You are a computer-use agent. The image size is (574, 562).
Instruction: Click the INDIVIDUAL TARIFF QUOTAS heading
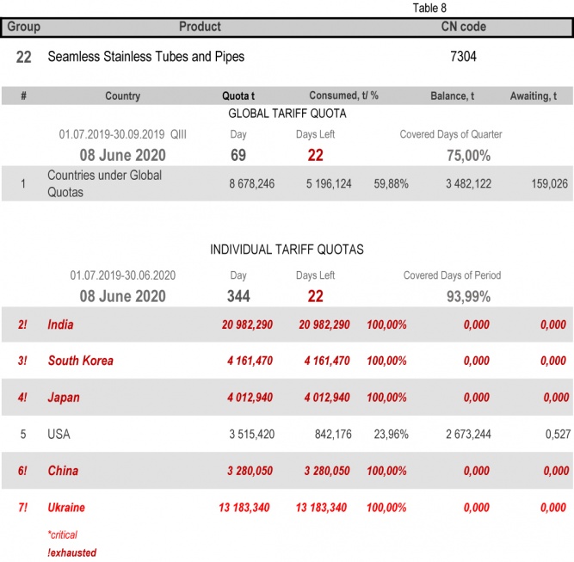tap(287, 250)
